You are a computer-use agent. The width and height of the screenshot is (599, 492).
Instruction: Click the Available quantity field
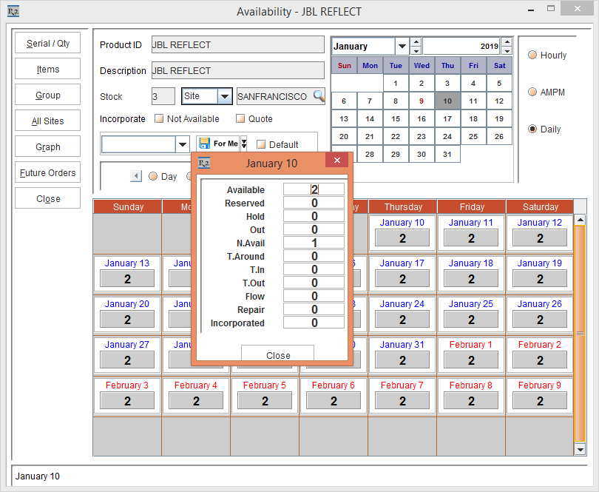coord(314,189)
